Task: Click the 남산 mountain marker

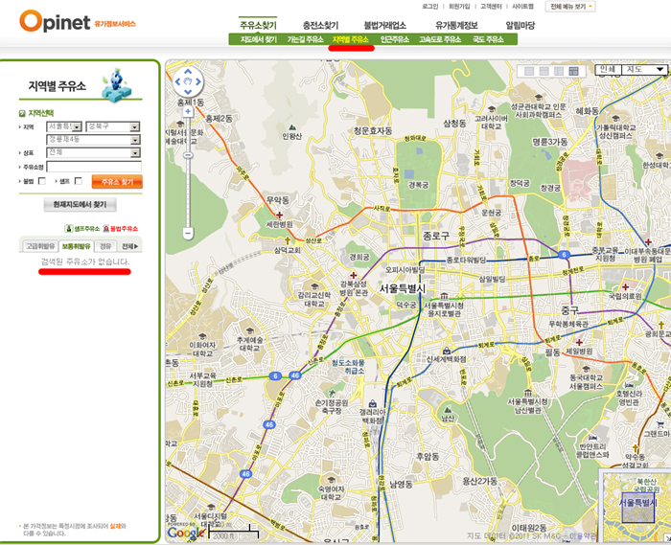Action: pos(448,409)
